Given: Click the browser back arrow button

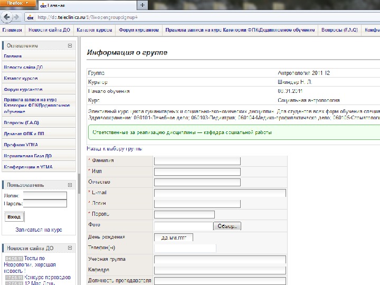Looking at the screenshot, I should click(x=6, y=17).
